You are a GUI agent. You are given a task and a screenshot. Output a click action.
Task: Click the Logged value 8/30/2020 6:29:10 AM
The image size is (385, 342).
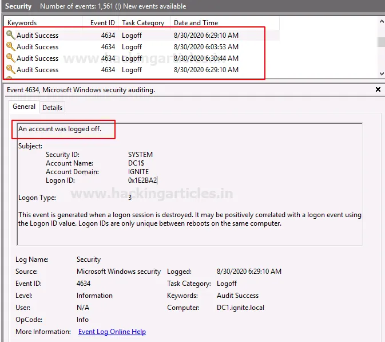(x=249, y=272)
